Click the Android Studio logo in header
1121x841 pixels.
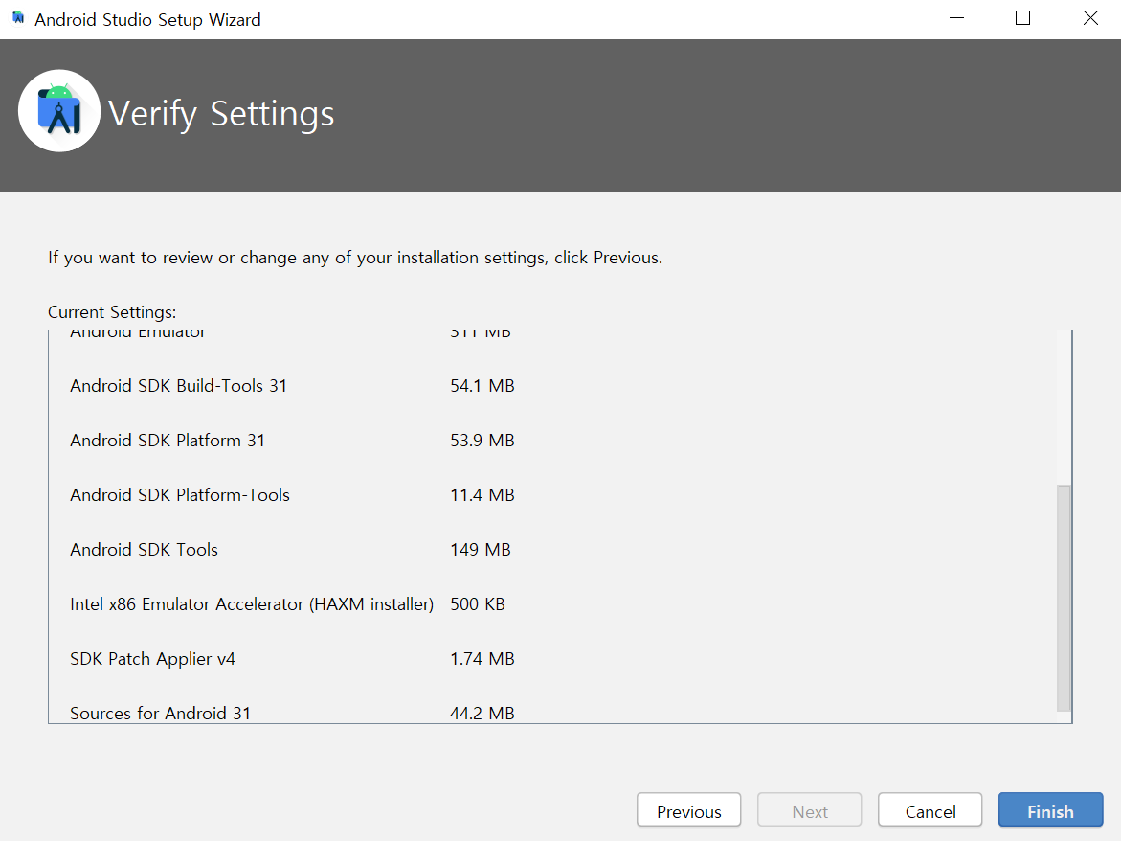click(59, 111)
